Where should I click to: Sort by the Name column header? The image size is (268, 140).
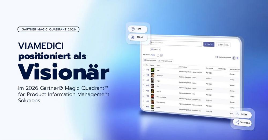pos(158,66)
